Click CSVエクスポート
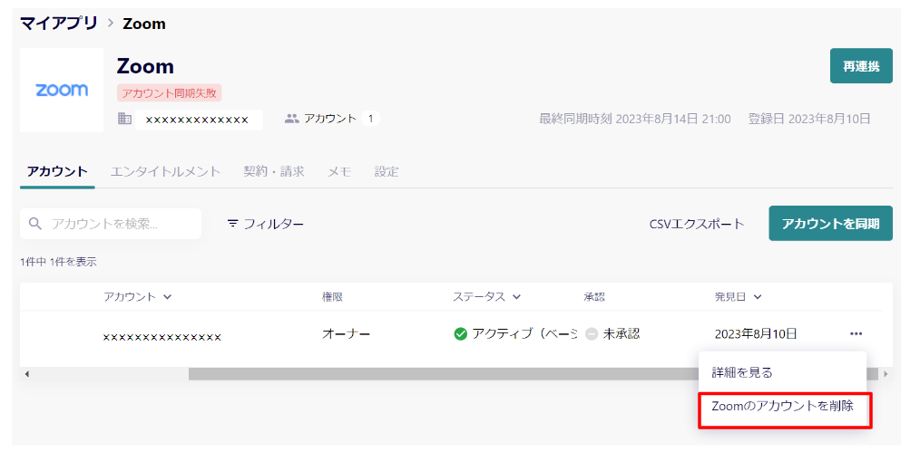Screen dimensions: 920x452 697,224
